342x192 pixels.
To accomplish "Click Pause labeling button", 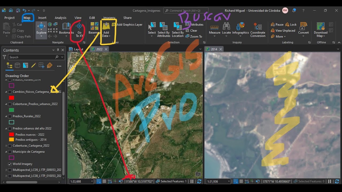I will pyautogui.click(x=277, y=25).
